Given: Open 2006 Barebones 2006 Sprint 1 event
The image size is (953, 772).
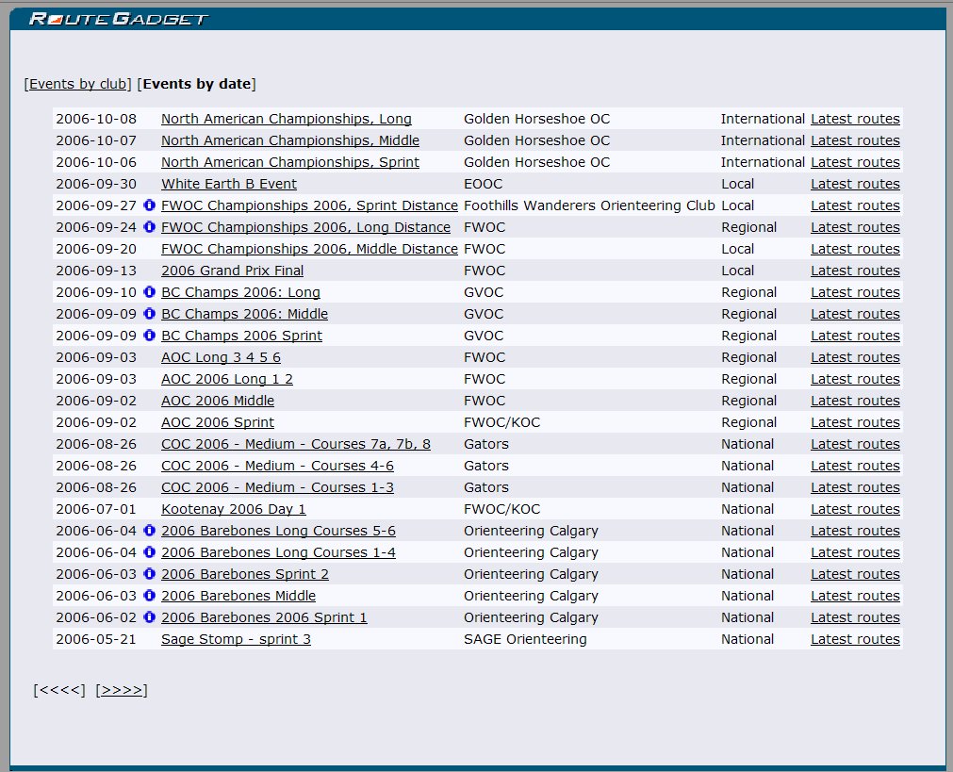Looking at the screenshot, I should tap(264, 617).
